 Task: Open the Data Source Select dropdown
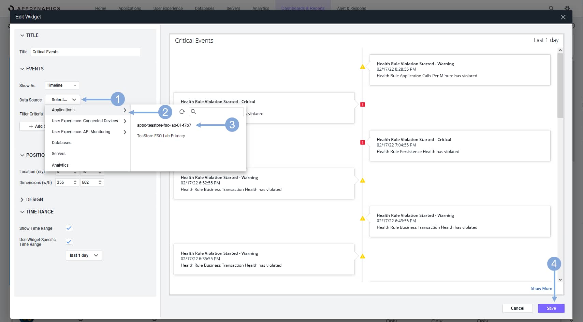[x=63, y=100]
